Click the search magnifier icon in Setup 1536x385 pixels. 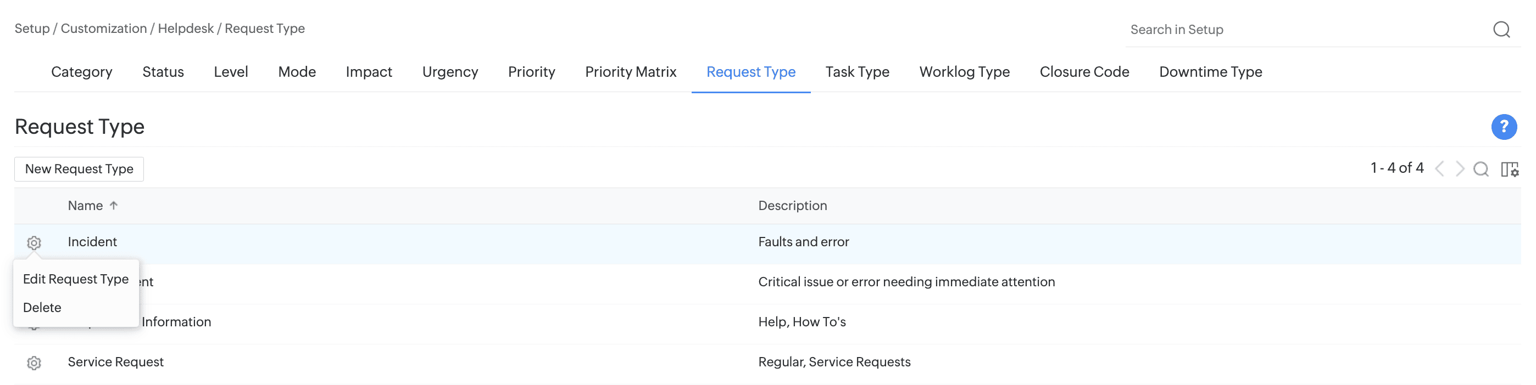[1501, 29]
